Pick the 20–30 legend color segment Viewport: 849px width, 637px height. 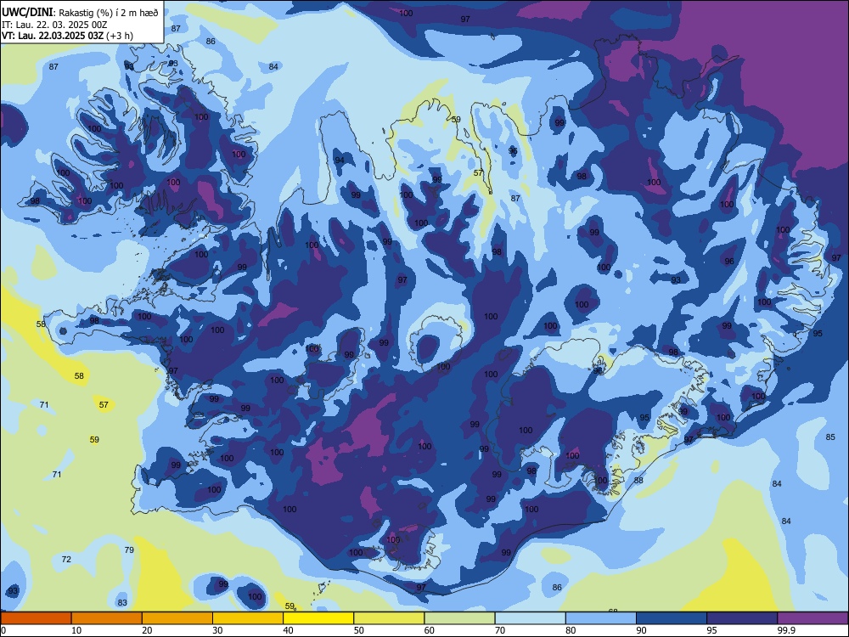(x=177, y=618)
